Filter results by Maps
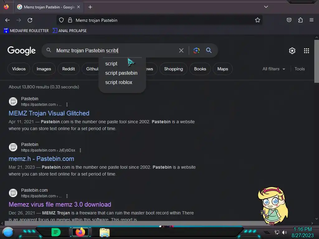This screenshot has height=239, width=319. point(222,69)
